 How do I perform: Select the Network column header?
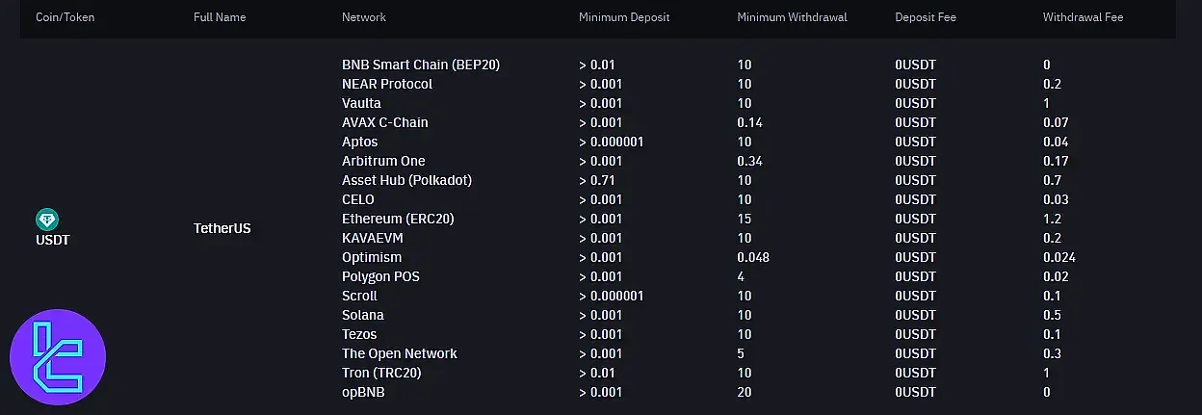pyautogui.click(x=364, y=17)
